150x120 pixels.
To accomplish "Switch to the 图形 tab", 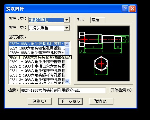I will click(82, 20).
